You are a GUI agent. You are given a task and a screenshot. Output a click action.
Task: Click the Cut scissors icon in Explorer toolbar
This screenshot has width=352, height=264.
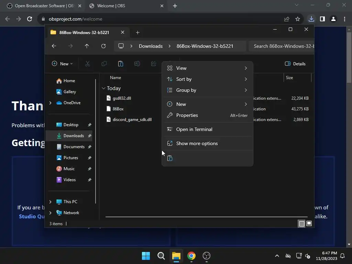pos(88,64)
